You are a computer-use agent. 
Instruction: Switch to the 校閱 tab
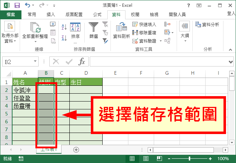(x=135, y=15)
